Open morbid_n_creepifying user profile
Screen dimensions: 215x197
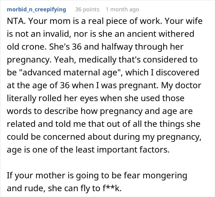click(x=37, y=9)
